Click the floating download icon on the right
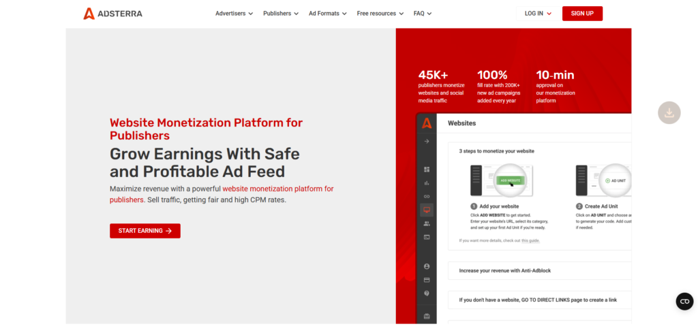This screenshot has width=698, height=333. (x=669, y=112)
